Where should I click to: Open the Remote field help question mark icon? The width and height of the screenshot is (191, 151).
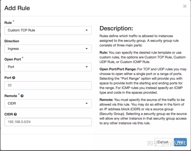tap(22, 96)
